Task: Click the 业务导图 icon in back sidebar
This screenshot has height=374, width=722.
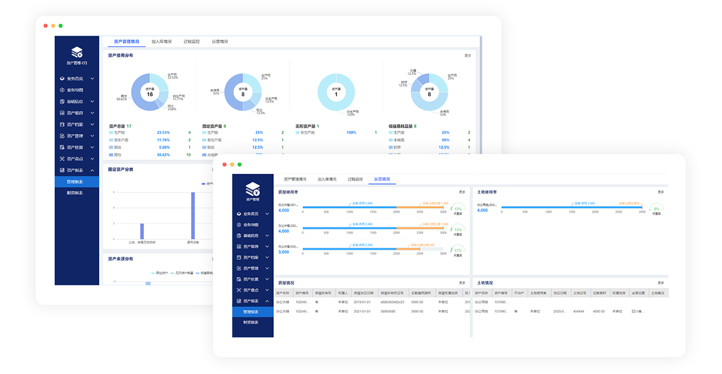Action: click(62, 90)
